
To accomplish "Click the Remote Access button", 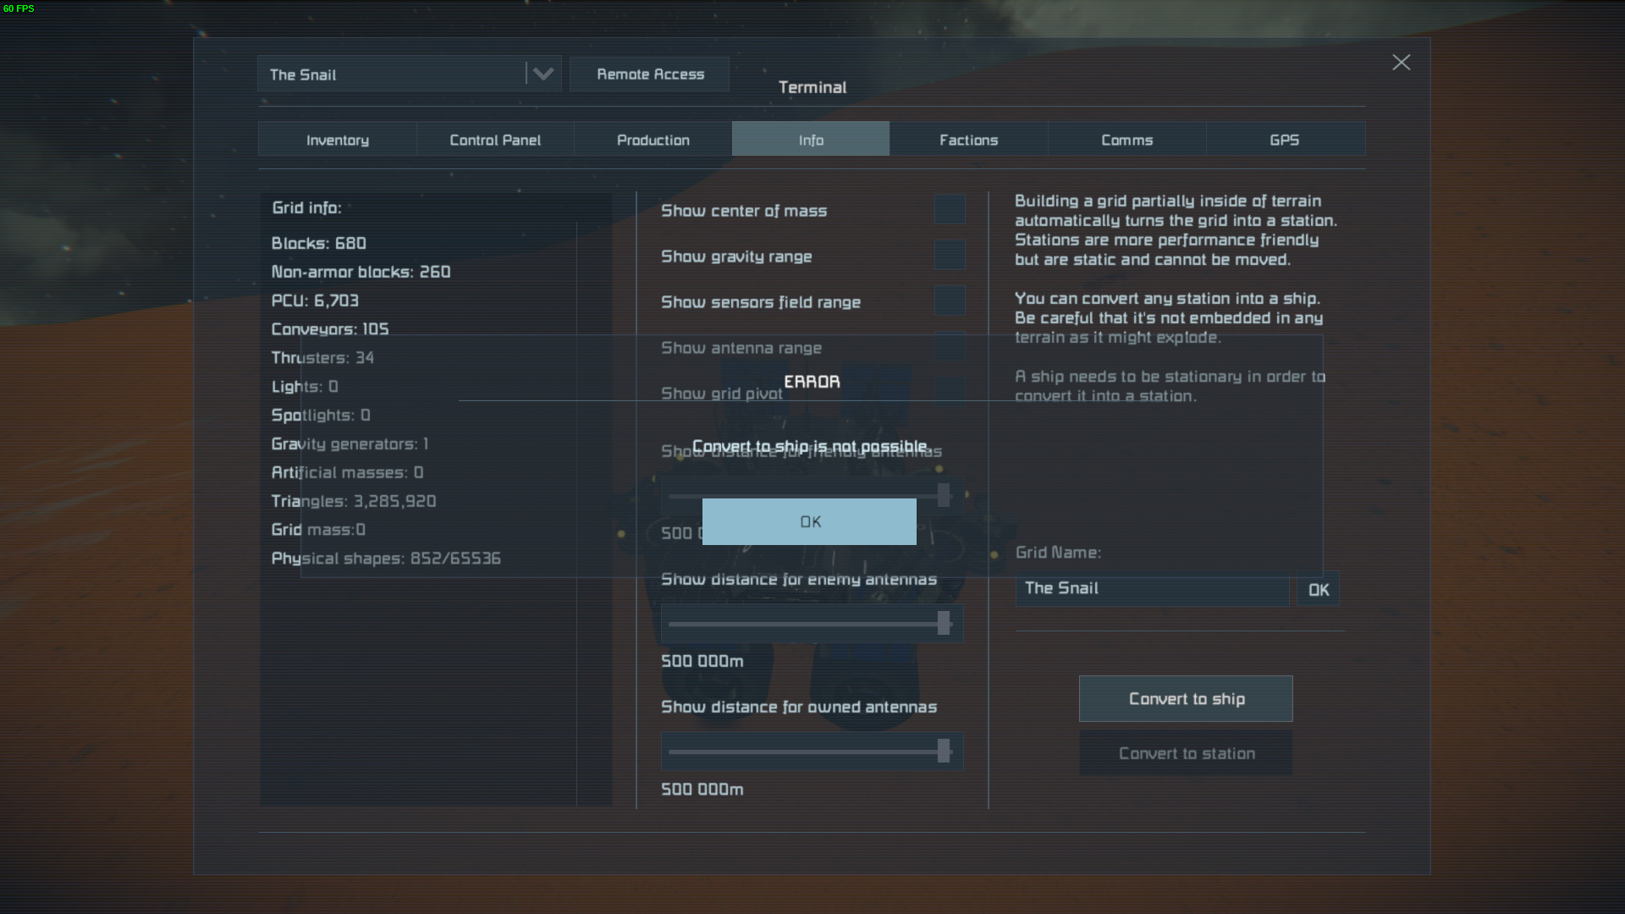I will point(649,74).
